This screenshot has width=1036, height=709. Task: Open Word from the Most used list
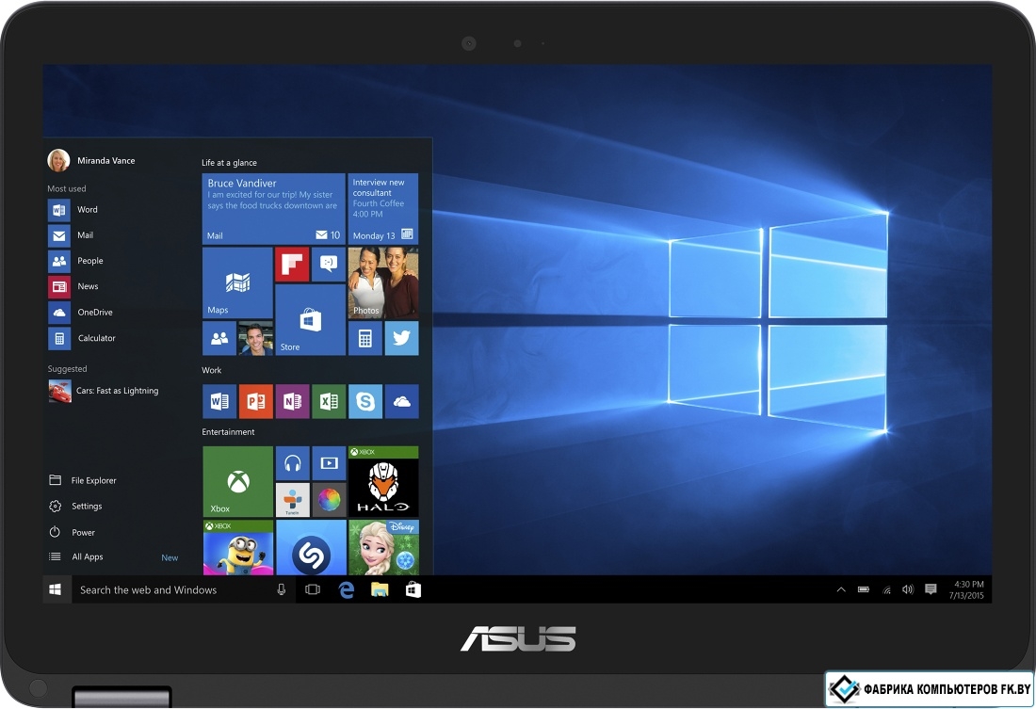point(73,210)
